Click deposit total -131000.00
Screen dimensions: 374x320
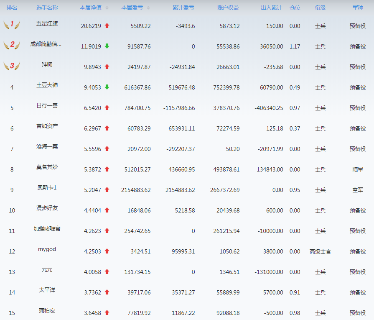[x=269, y=272]
